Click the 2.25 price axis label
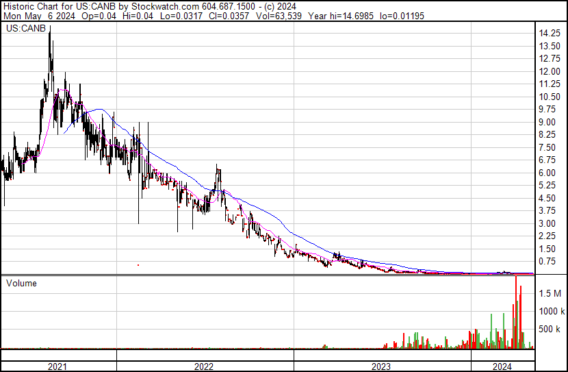This screenshot has height=372, width=568. [547, 236]
